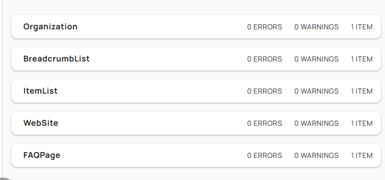Click WebSite's 0 WARNINGS count
The width and height of the screenshot is (385, 180).
pos(316,123)
